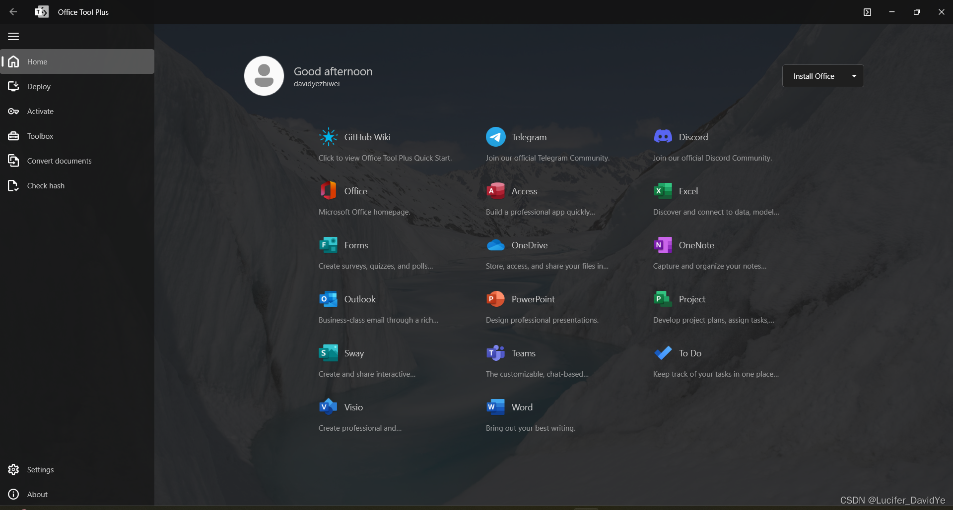Click the PowerPoint app icon

point(495,299)
